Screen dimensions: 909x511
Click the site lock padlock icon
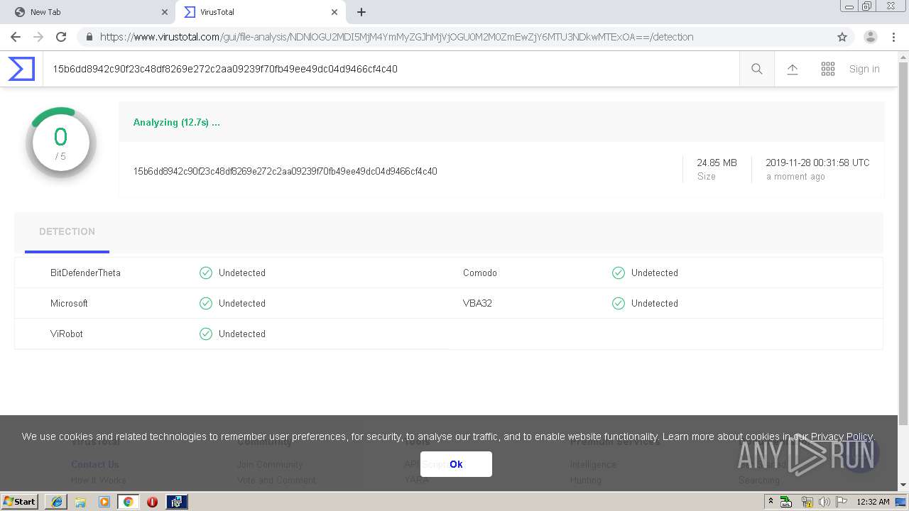pyautogui.click(x=89, y=37)
